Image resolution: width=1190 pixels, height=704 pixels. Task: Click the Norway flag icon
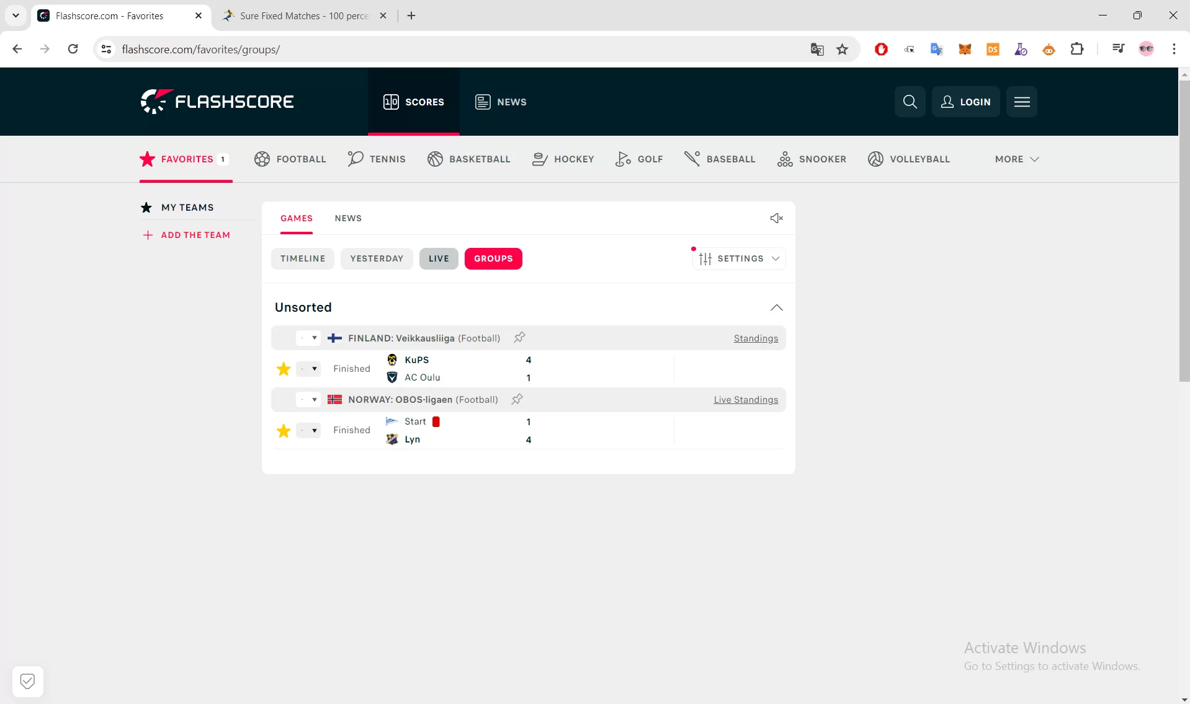click(x=334, y=400)
